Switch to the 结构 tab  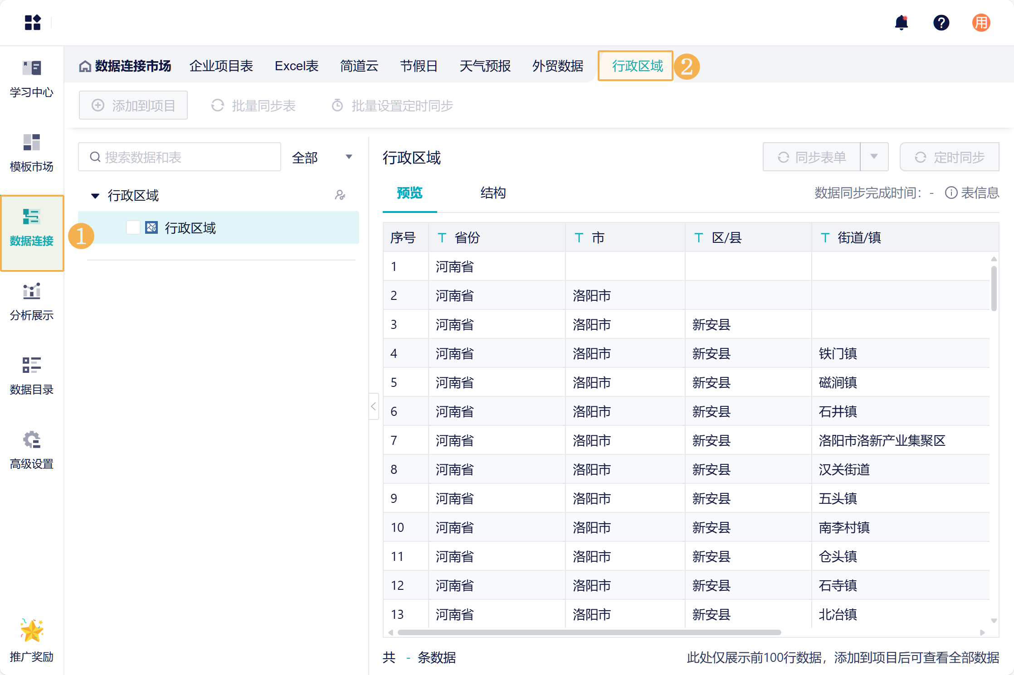(x=493, y=193)
